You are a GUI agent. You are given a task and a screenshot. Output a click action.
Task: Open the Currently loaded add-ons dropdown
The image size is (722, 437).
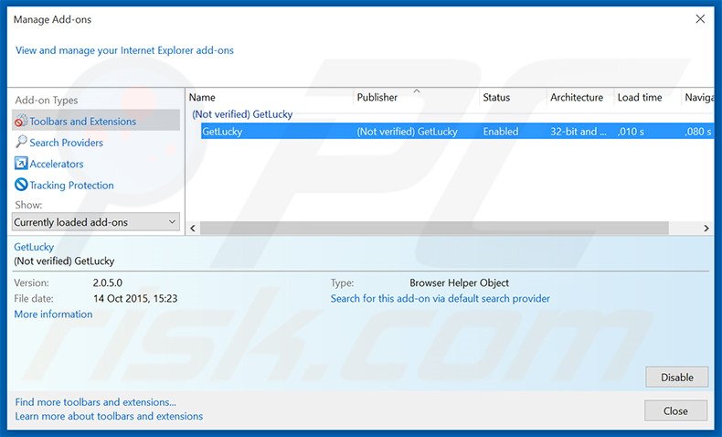point(96,222)
